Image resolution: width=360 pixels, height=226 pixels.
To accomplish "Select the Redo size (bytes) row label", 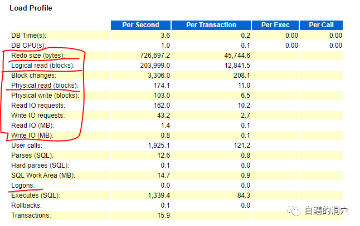I will click(x=38, y=56).
